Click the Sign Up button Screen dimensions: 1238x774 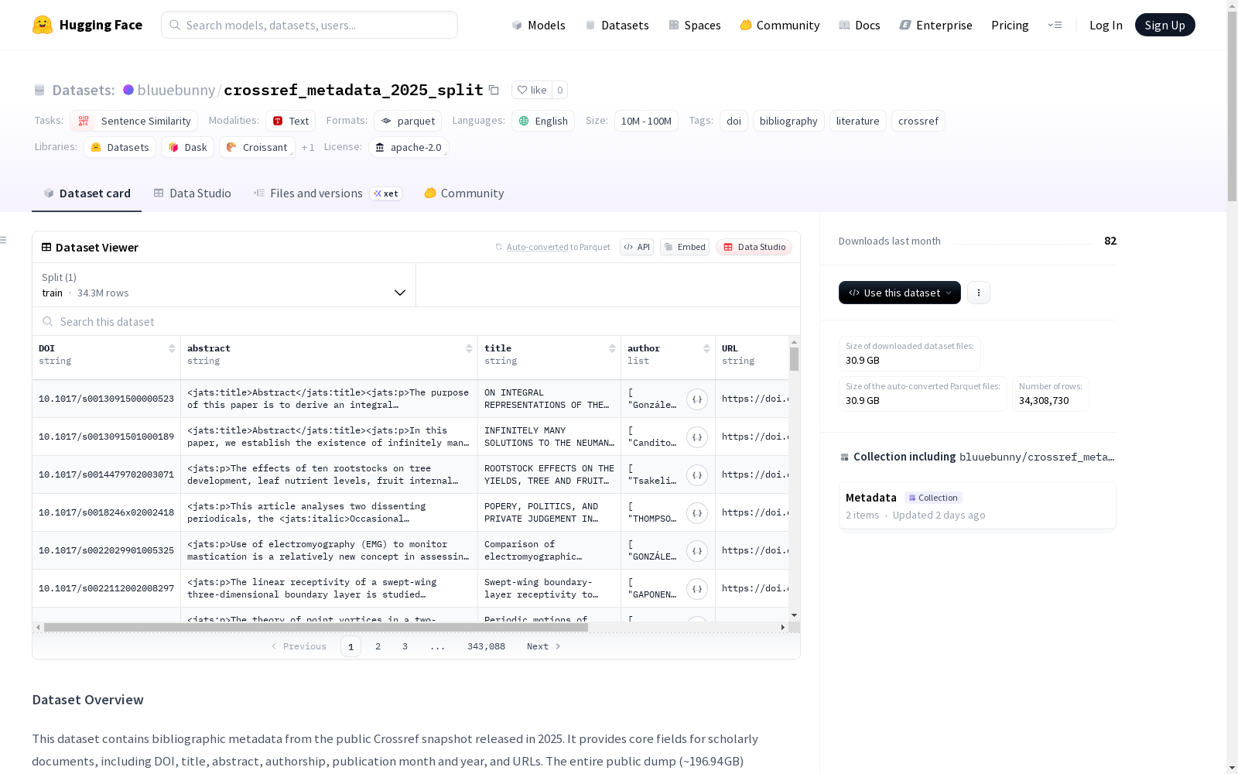[1164, 25]
